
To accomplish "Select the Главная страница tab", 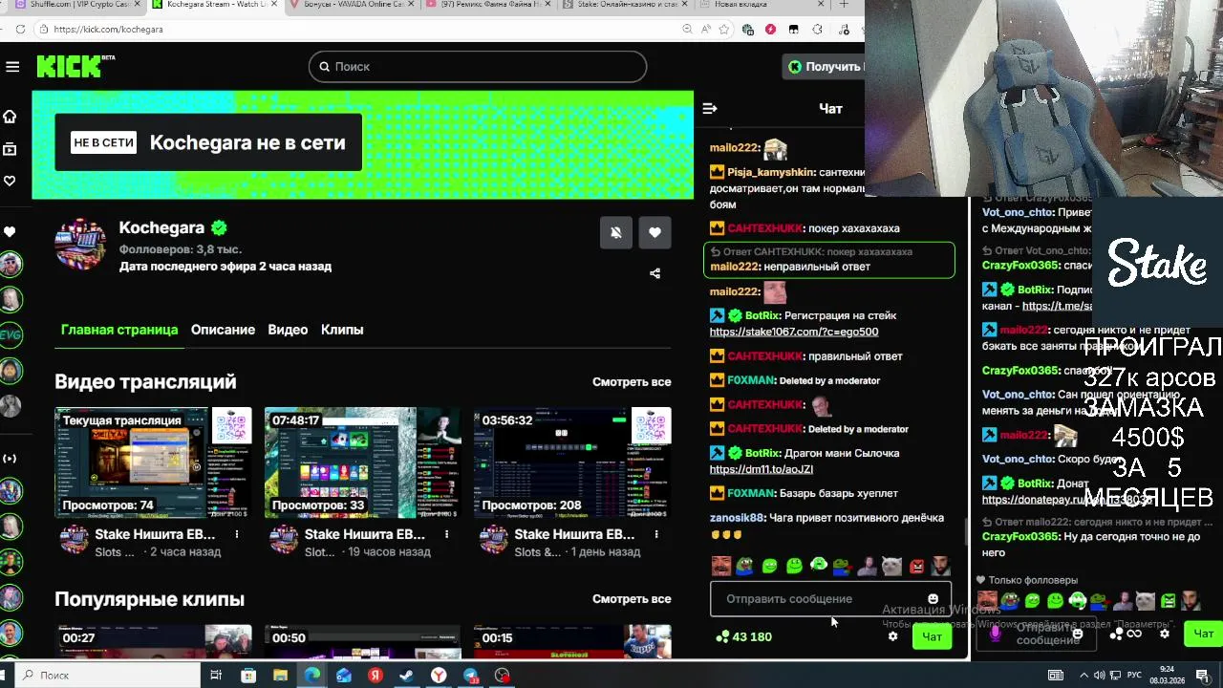I will point(119,330).
